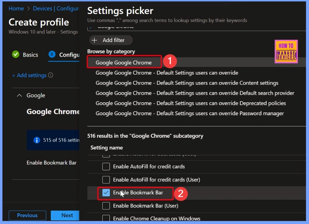Image resolution: width=309 pixels, height=224 pixels.
Task: Click the blue info icon in the settings banner
Action: click(x=37, y=140)
